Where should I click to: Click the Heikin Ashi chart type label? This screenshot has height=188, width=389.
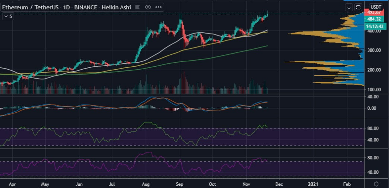coord(116,7)
